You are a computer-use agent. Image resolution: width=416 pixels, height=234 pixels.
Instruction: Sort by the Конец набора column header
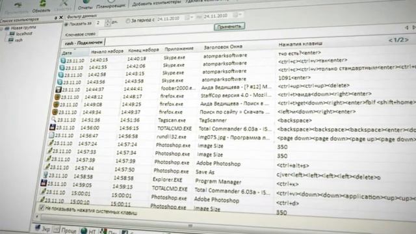tap(144, 50)
